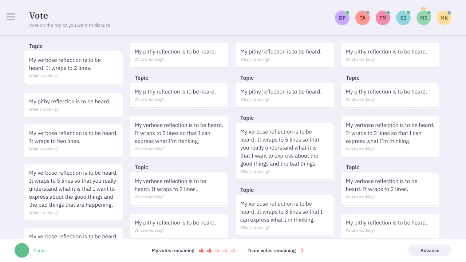Toggle the last thumbs-up in your vote row
This screenshot has width=466, height=262.
pos(233,250)
